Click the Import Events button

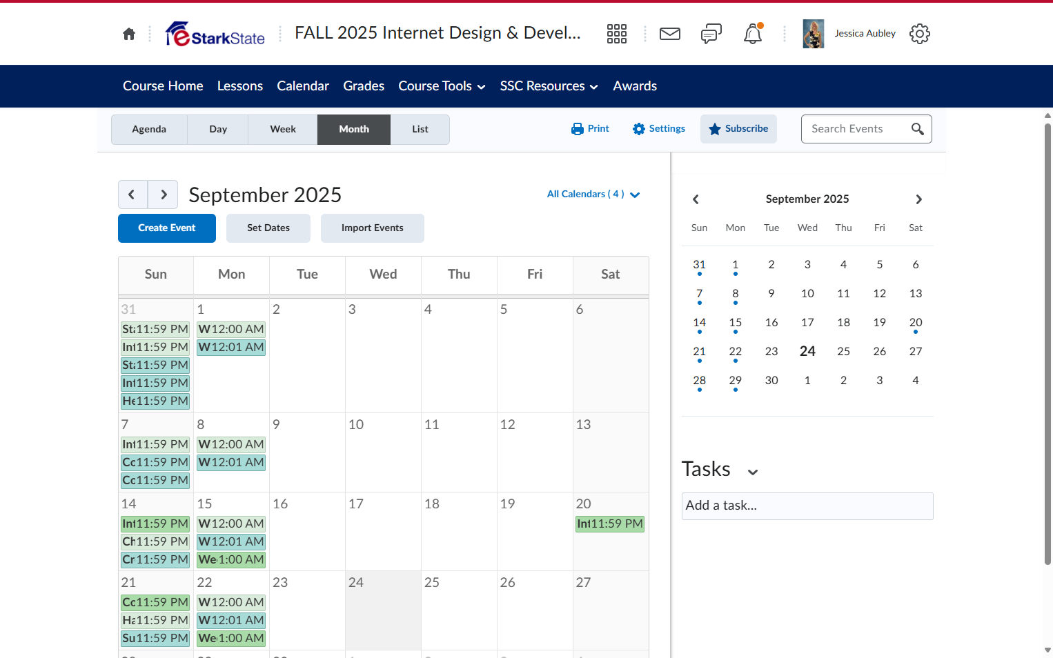(x=373, y=228)
